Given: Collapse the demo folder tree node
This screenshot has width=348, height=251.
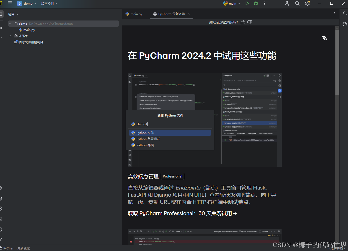Looking at the screenshot, I should coord(10,24).
